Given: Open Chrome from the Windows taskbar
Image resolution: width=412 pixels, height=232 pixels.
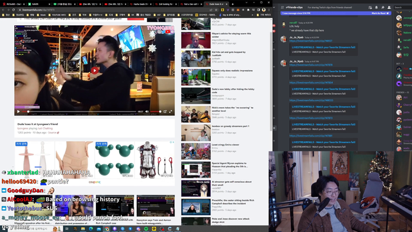Looking at the screenshot, I should click(107, 229).
